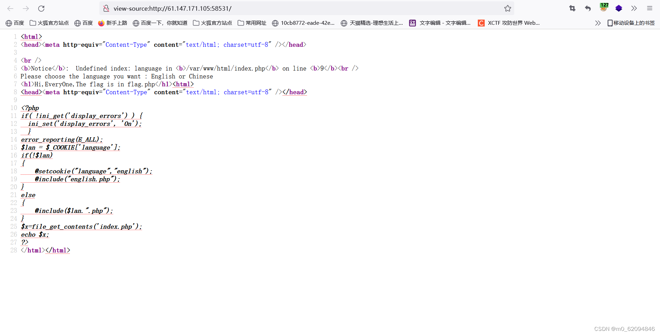Expand hidden bookmarks with double chevron
Image resolution: width=660 pixels, height=335 pixels.
[598, 23]
